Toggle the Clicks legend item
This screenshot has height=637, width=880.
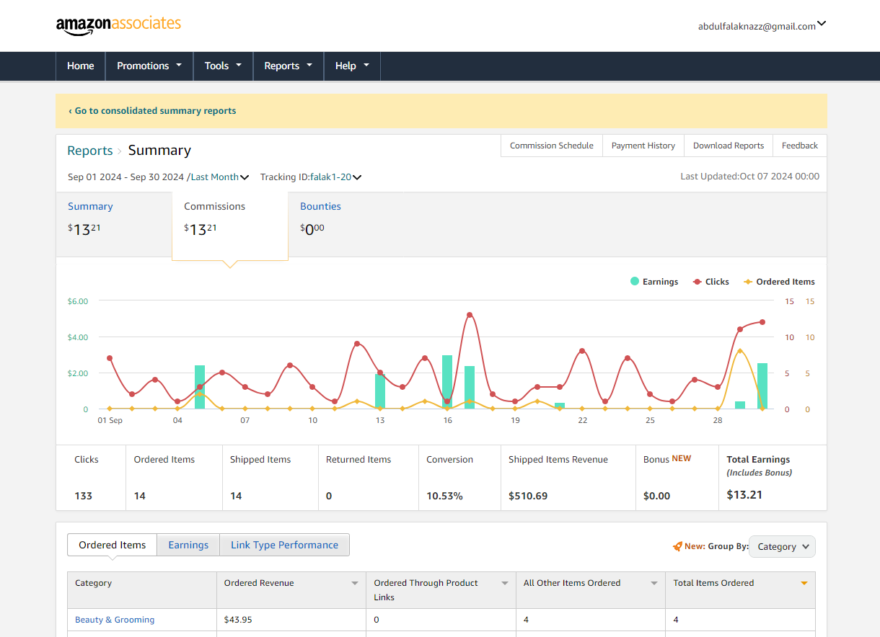coord(711,282)
